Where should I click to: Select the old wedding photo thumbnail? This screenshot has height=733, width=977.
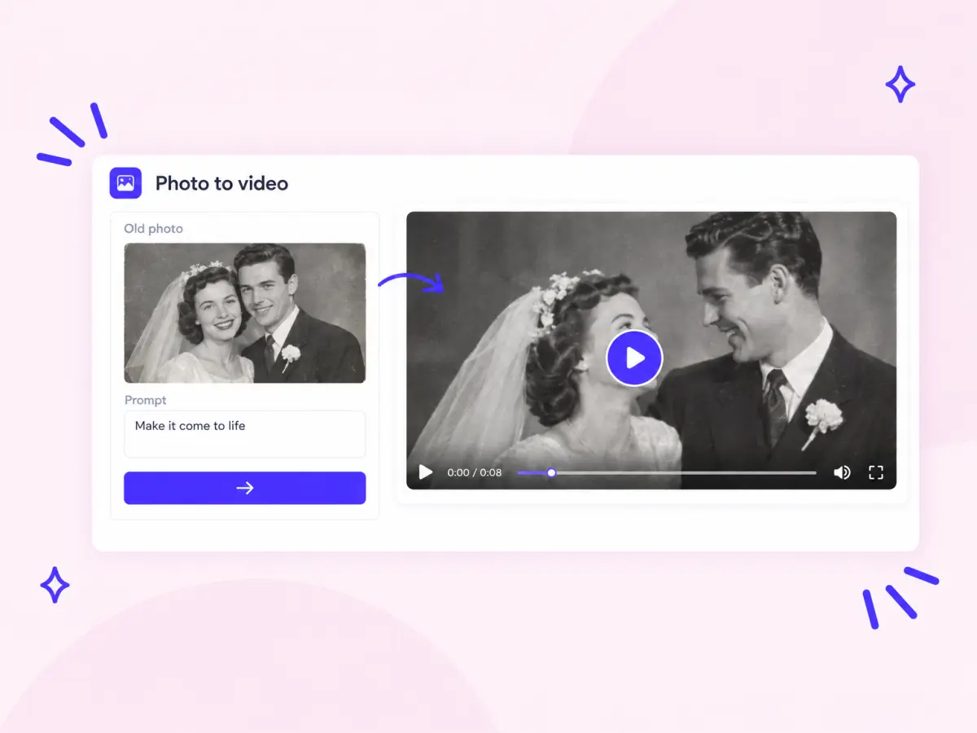point(244,313)
